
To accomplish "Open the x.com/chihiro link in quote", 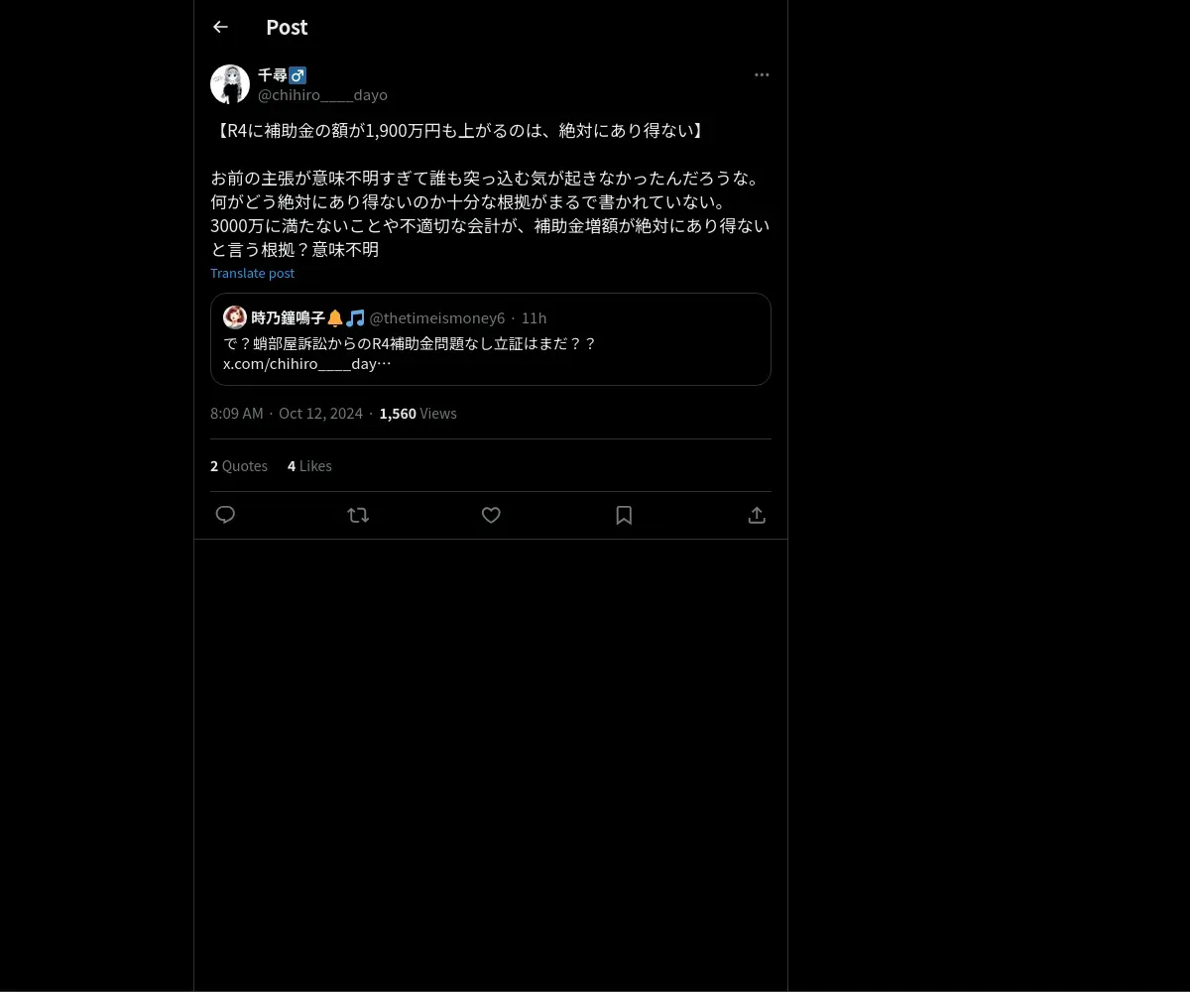I will click(x=307, y=363).
